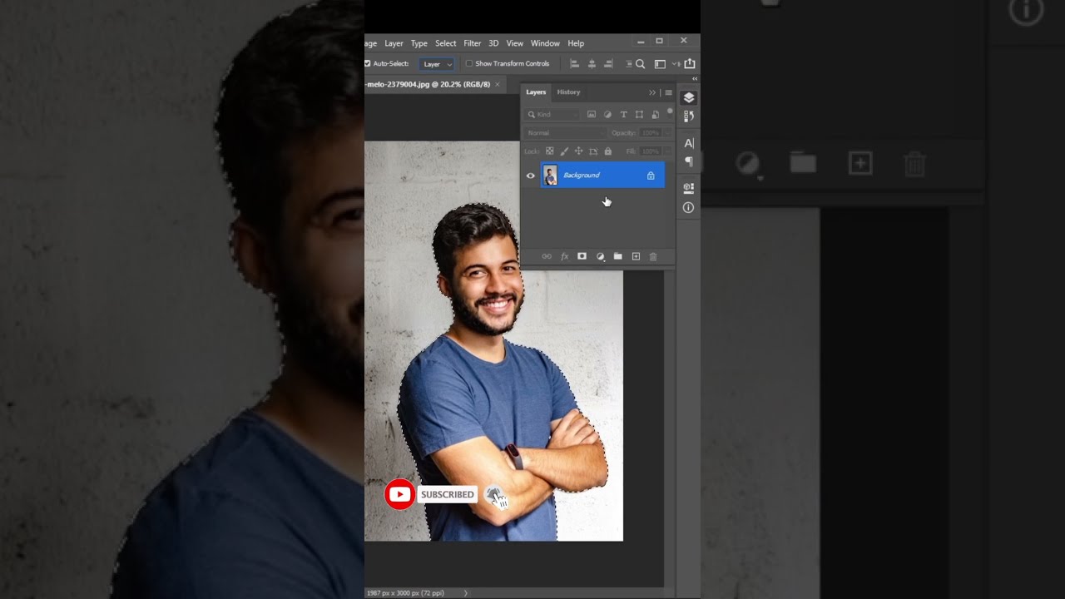Filter for smart objects icon
Screen dimensions: 1065x599
(x=656, y=114)
